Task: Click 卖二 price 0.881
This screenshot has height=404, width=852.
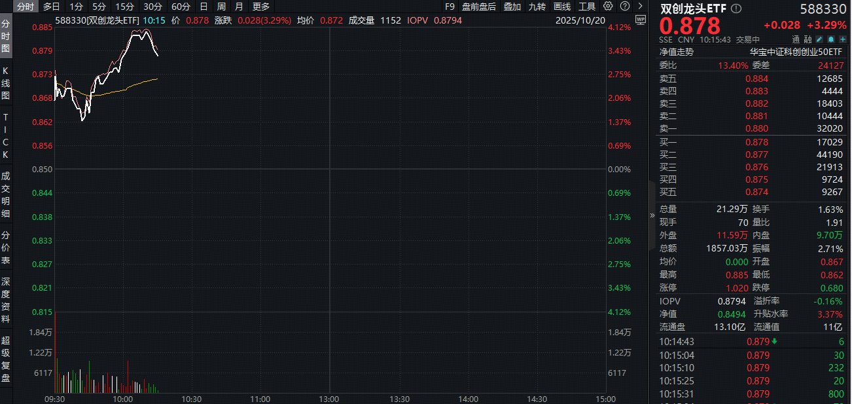Action: [757, 116]
